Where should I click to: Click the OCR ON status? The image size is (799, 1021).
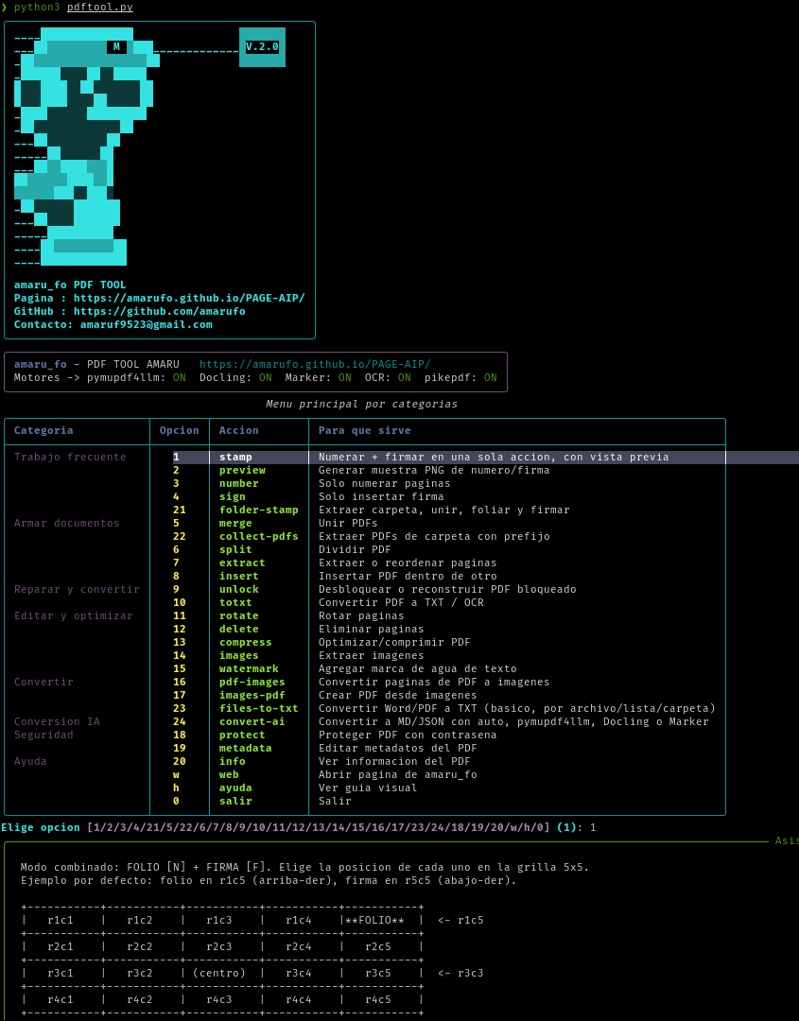click(405, 377)
